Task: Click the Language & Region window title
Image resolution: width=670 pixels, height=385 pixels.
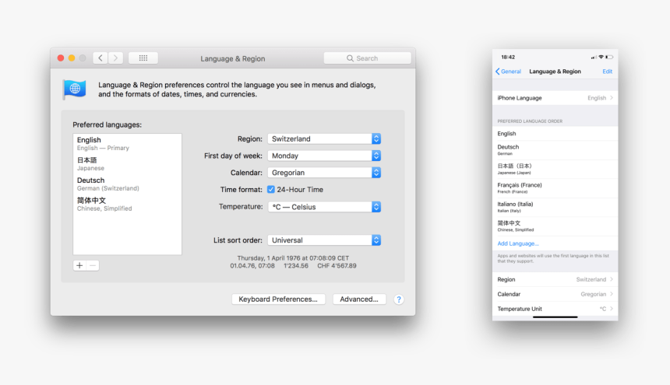Action: 233,58
